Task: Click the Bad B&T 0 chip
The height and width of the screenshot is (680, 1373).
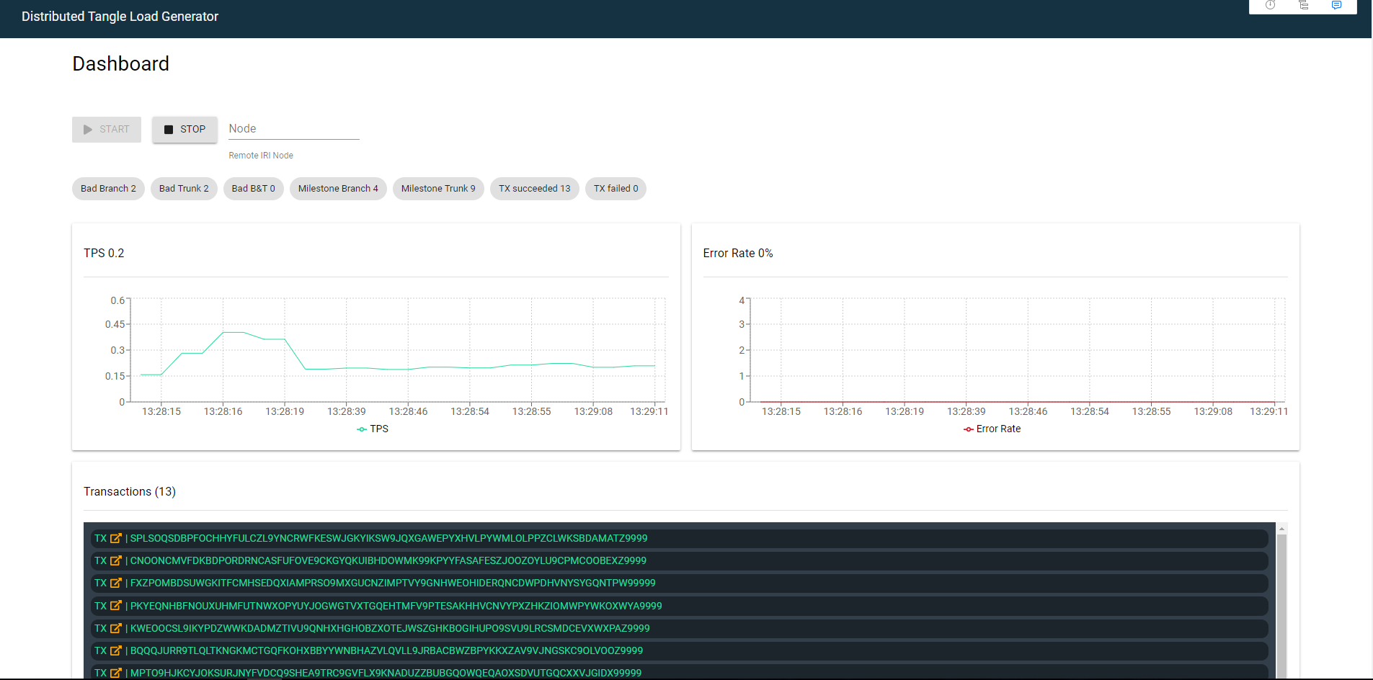Action: coord(254,189)
